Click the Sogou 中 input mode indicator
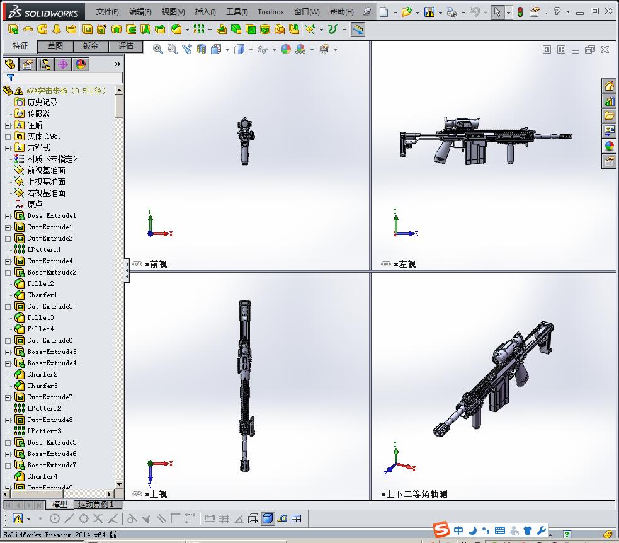619x543 pixels. pyautogui.click(x=458, y=530)
